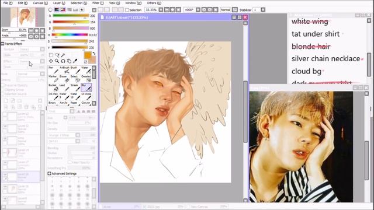Click the red R color slider
Screen dimensions: 374x210
[71, 16]
